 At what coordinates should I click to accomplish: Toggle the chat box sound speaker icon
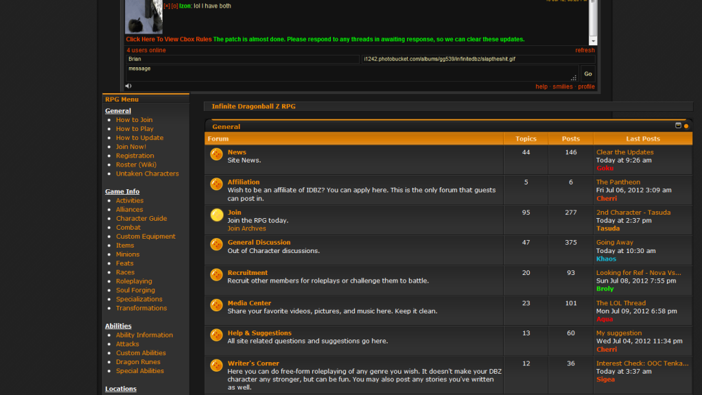pos(128,86)
